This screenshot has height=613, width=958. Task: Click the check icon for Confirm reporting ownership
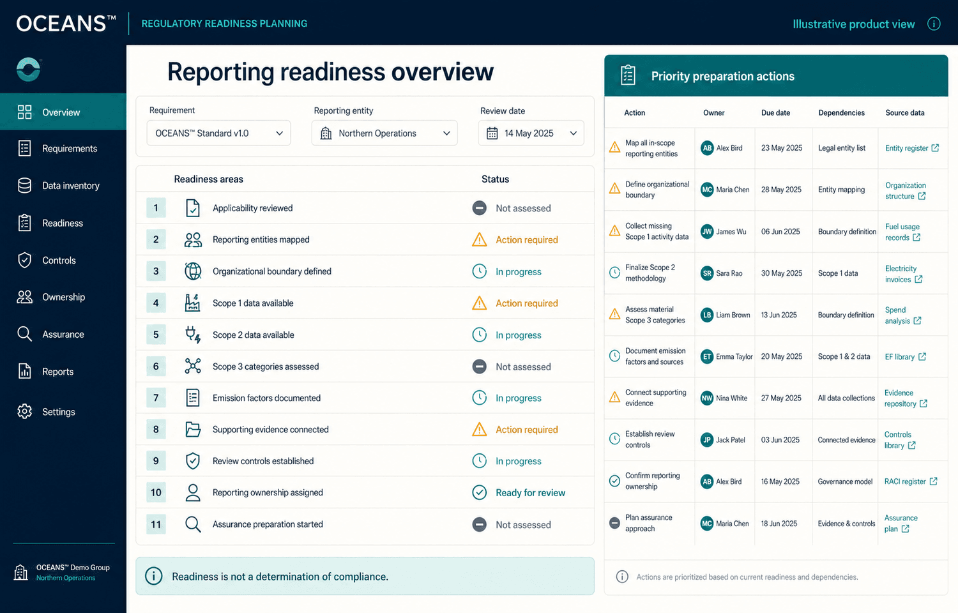coord(614,481)
